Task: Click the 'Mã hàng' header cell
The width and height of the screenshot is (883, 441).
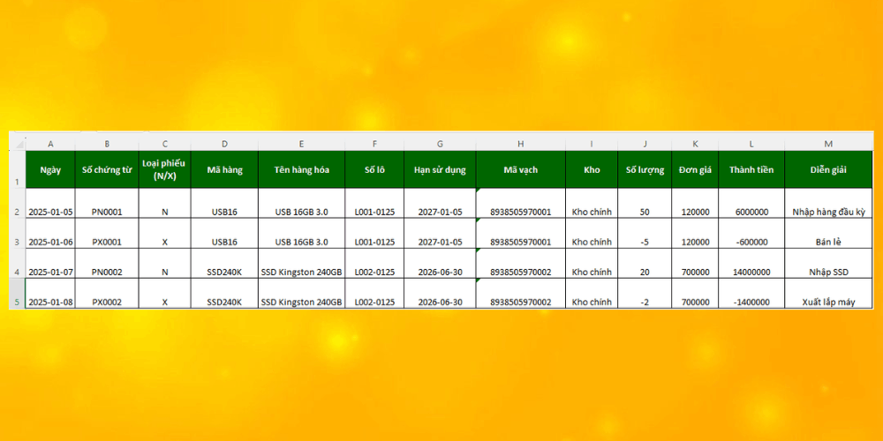Action: coord(224,169)
